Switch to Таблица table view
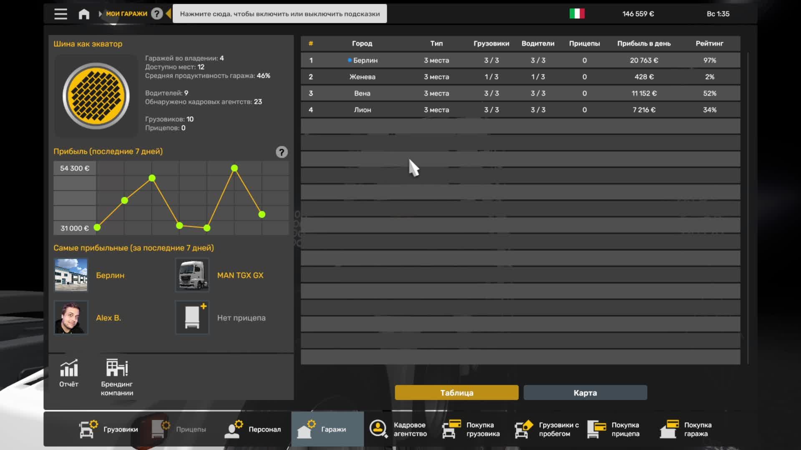 [x=456, y=392]
